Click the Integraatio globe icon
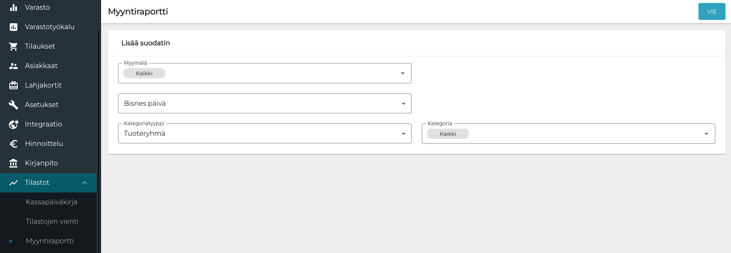This screenshot has height=253, width=731. (14, 124)
